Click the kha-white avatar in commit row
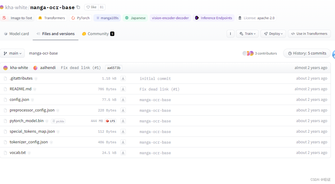The height and width of the screenshot is (184, 335). coord(6,68)
